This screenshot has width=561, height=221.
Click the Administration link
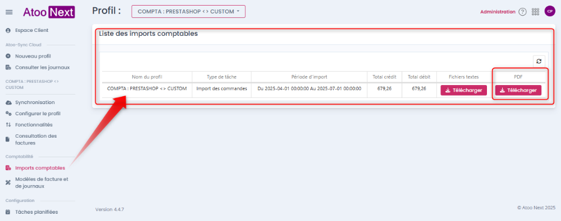[x=498, y=12]
